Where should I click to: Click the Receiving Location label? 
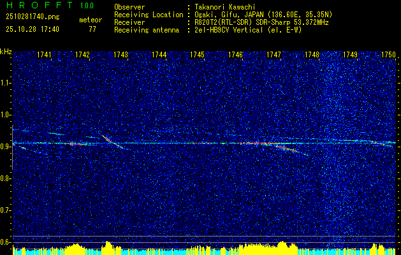[149, 15]
